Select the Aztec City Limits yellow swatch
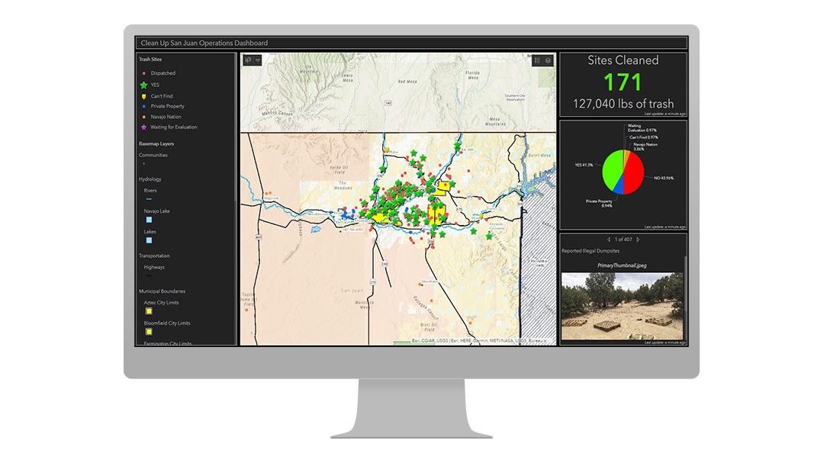824x463 pixels. [149, 311]
